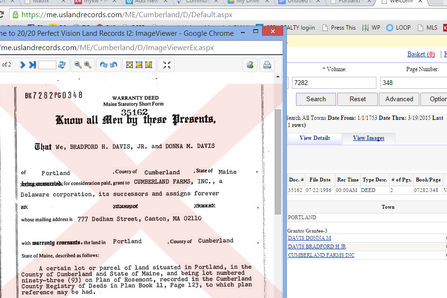The image size is (447, 298).
Task: Fit image to width
Action: coord(139,65)
